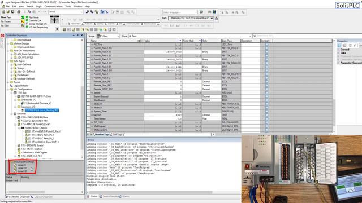Collapse the I/O Configuration tree node

point(8,89)
